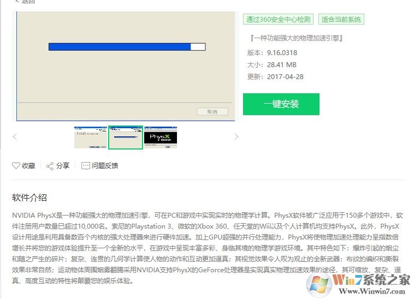Click the 问题反馈 text label

click(105, 165)
